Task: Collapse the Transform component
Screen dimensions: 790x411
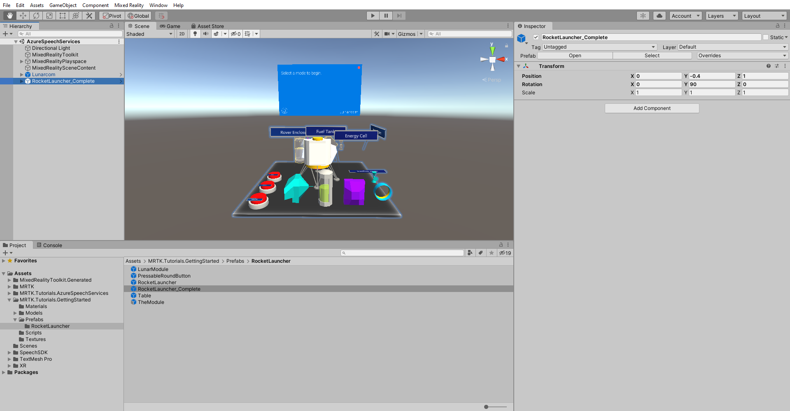Action: (519, 66)
